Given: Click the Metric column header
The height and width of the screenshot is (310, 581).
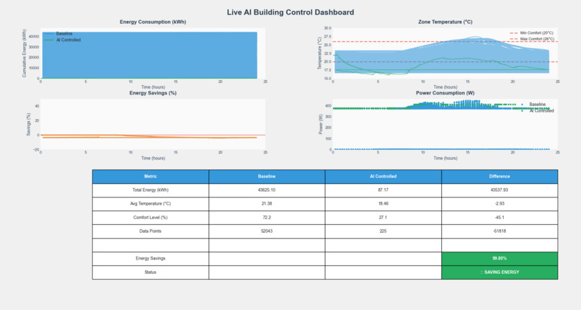Looking at the screenshot, I should [x=151, y=177].
